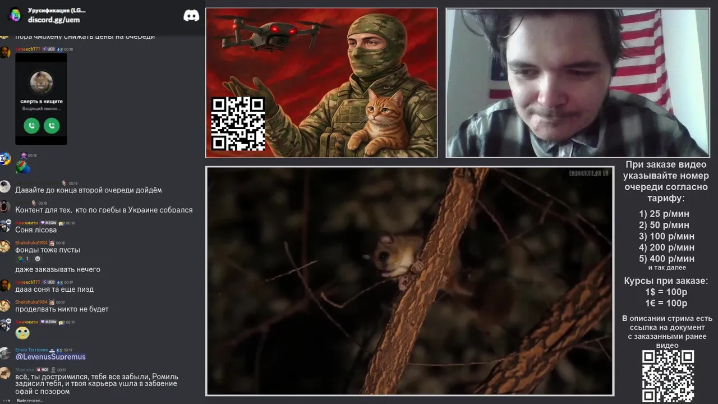Click the UEB tag above the call screenshot
This screenshot has width=718, height=404.
(49, 49)
